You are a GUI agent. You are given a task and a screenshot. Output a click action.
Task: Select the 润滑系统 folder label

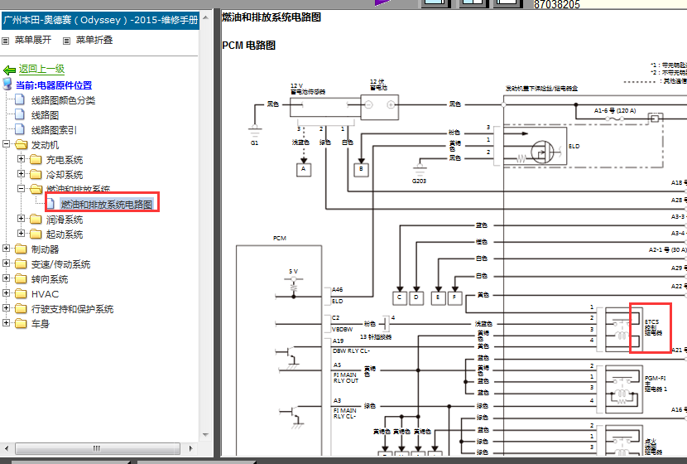[x=65, y=220]
